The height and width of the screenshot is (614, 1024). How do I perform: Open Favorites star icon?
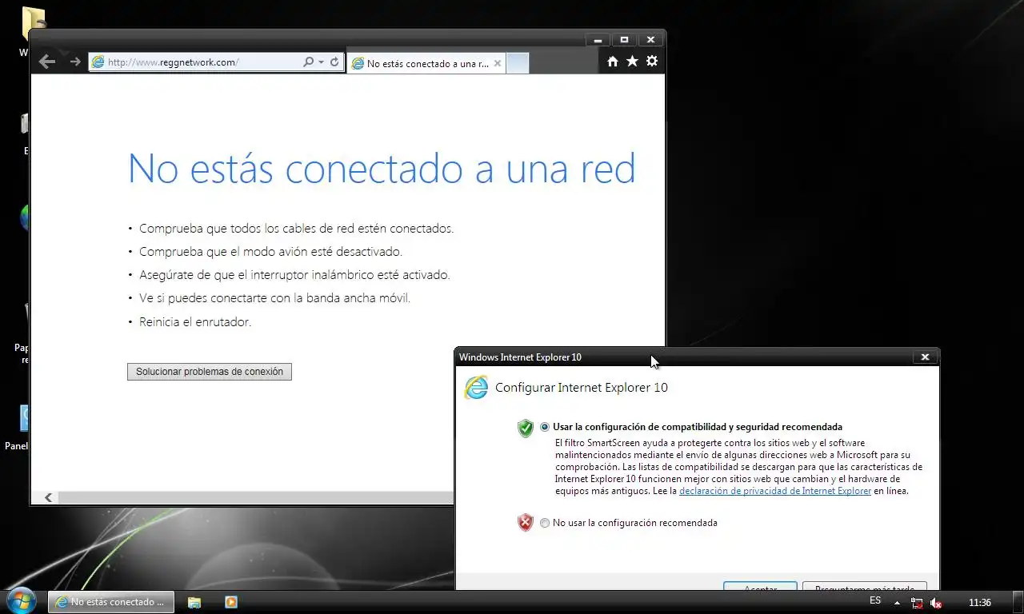(632, 62)
